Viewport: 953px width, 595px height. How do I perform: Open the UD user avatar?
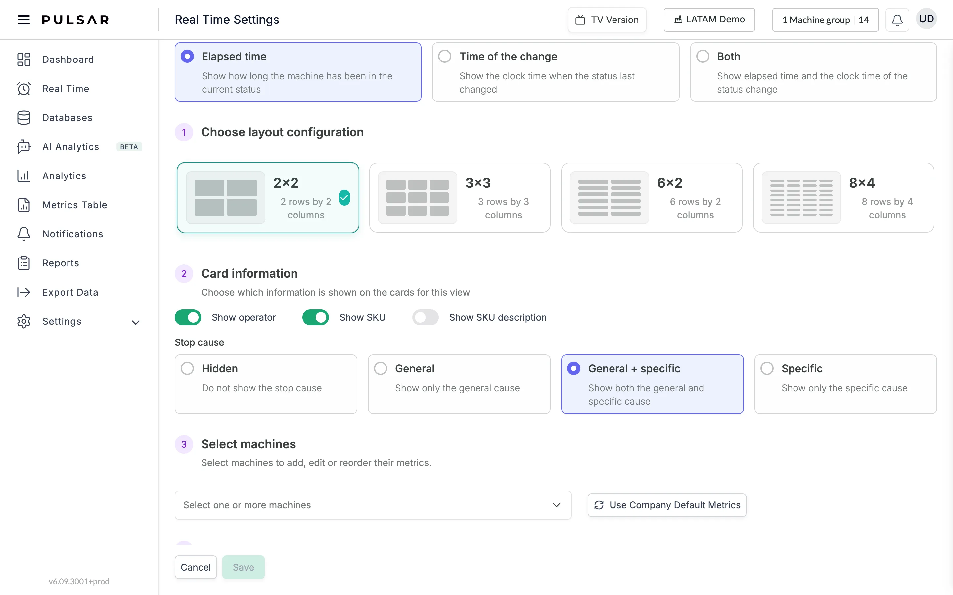pos(926,19)
